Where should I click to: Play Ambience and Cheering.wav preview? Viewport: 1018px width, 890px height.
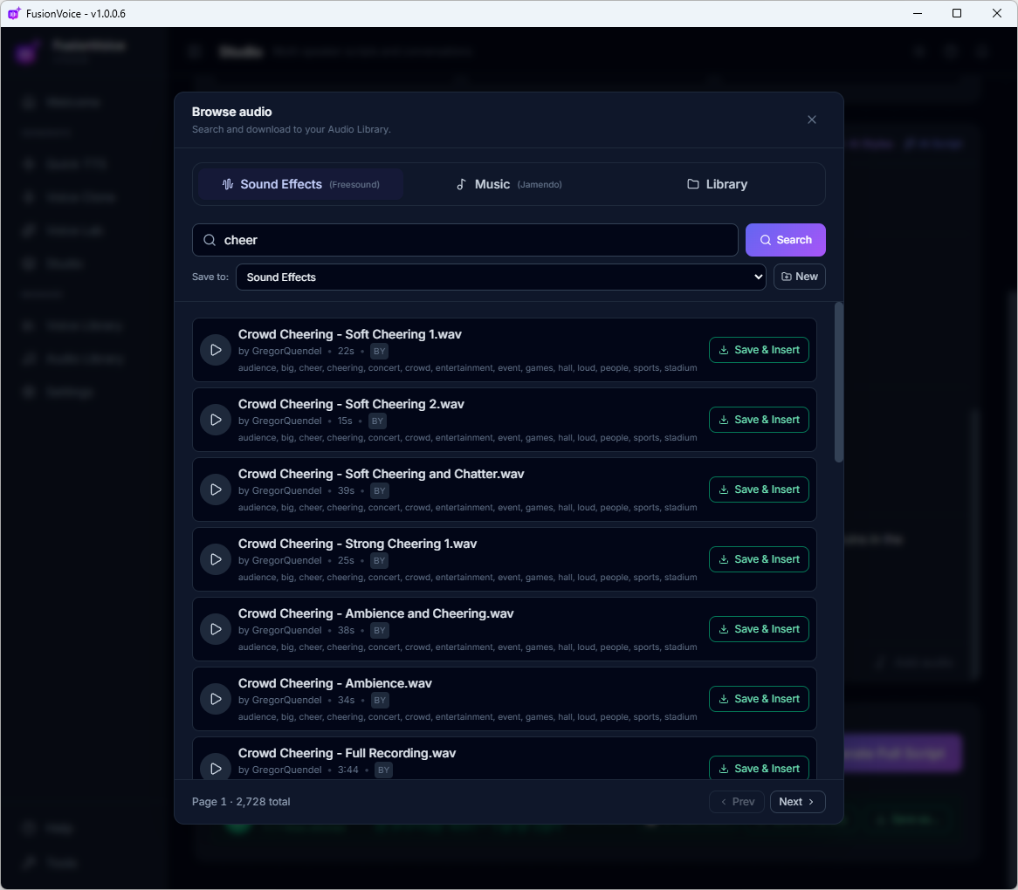click(x=216, y=629)
